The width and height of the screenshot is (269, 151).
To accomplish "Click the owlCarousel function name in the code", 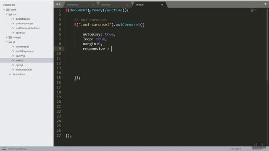I will pos(128,25).
